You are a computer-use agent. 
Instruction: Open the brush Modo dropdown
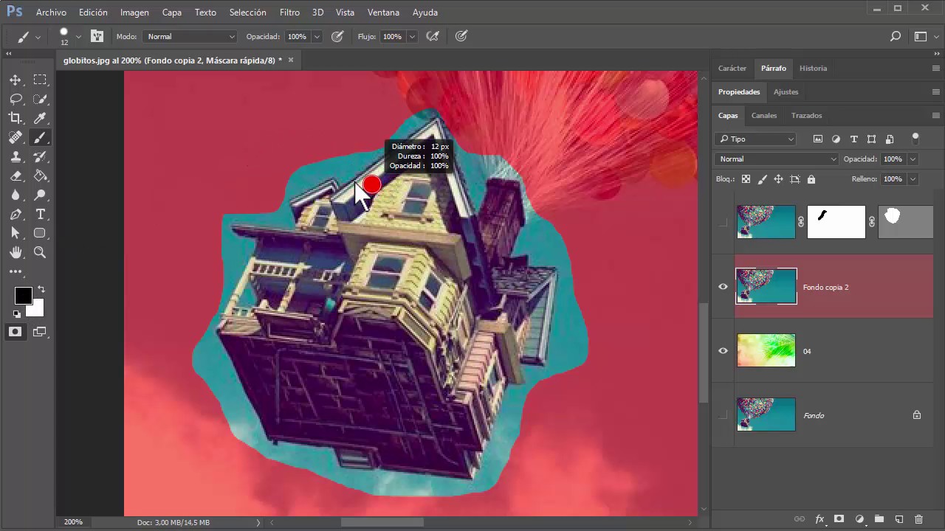tap(189, 36)
